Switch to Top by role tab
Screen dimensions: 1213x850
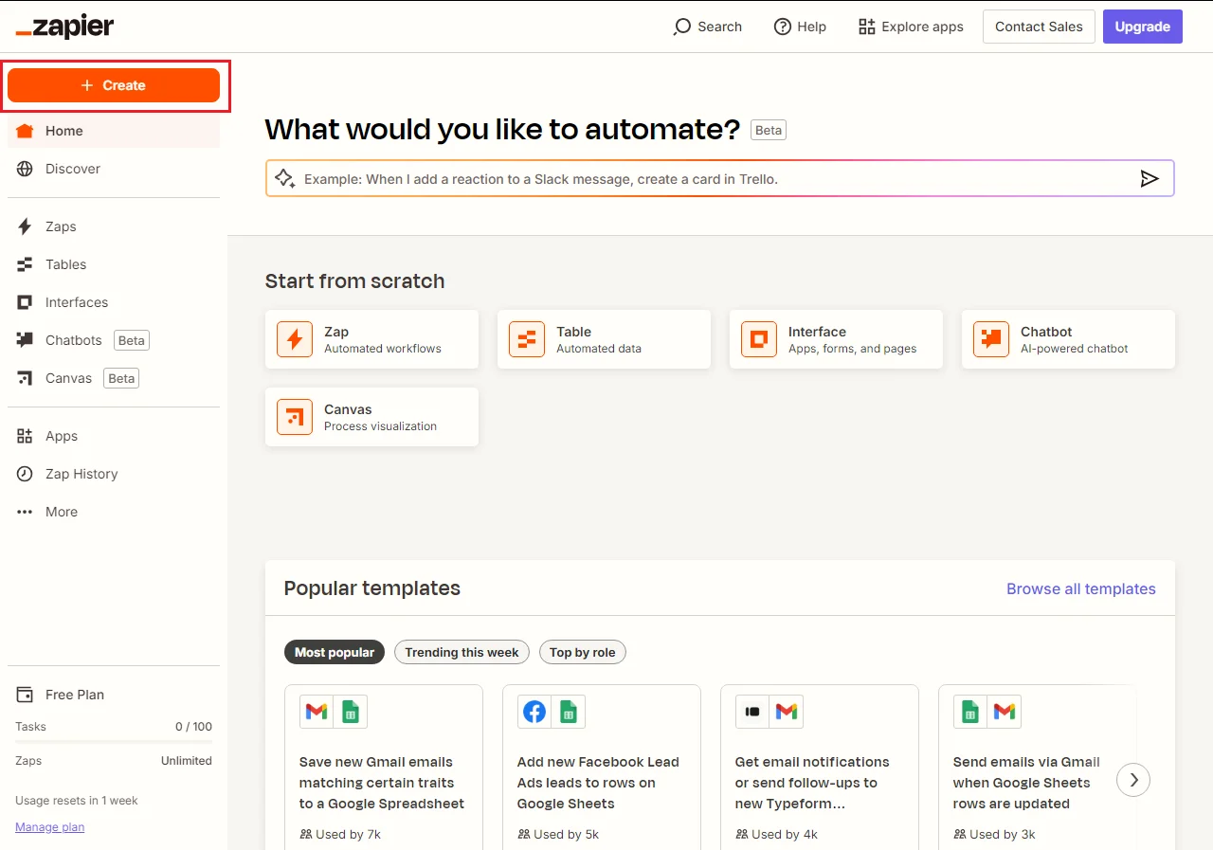pyautogui.click(x=582, y=652)
